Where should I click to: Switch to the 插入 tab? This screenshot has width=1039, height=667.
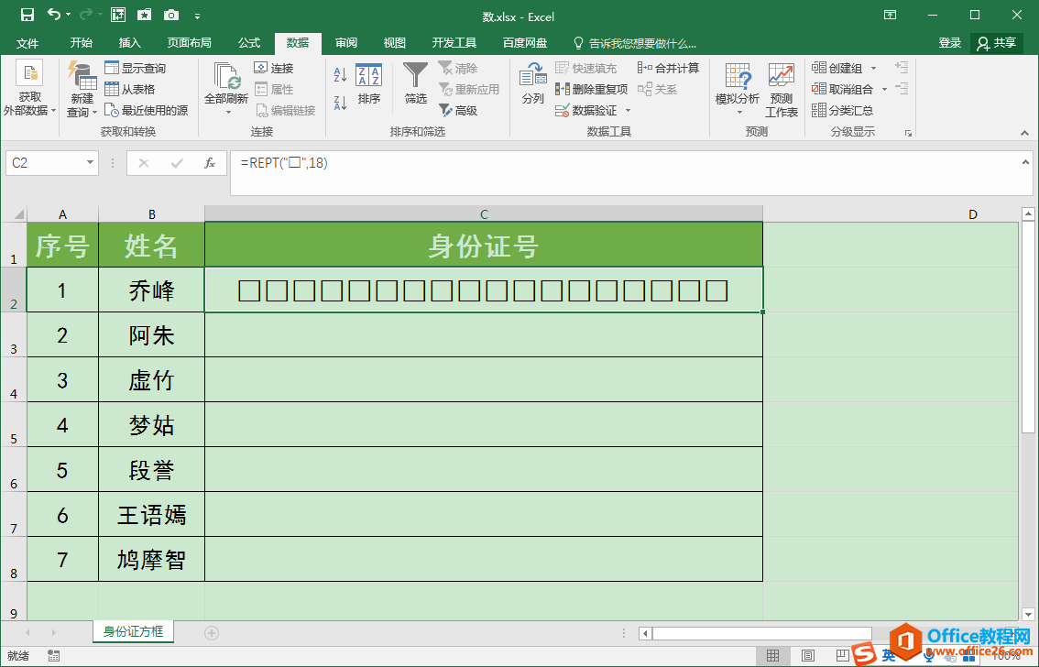[x=129, y=43]
